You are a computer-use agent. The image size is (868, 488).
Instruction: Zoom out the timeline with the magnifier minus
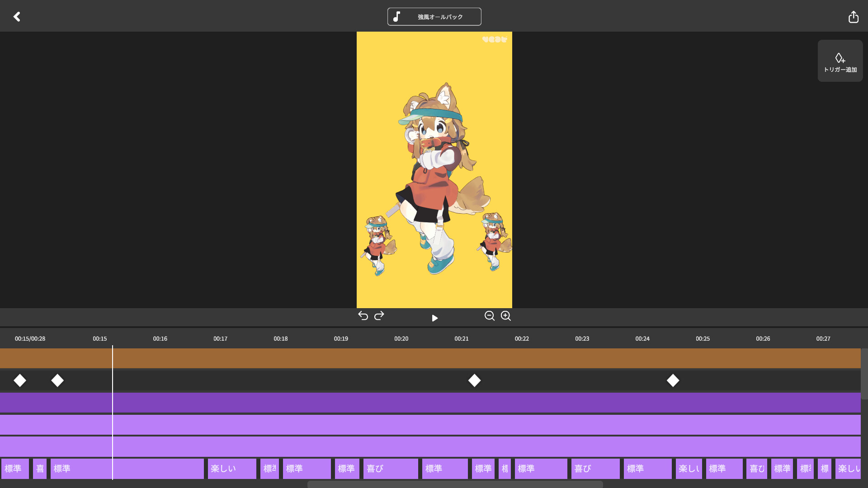coord(489,316)
